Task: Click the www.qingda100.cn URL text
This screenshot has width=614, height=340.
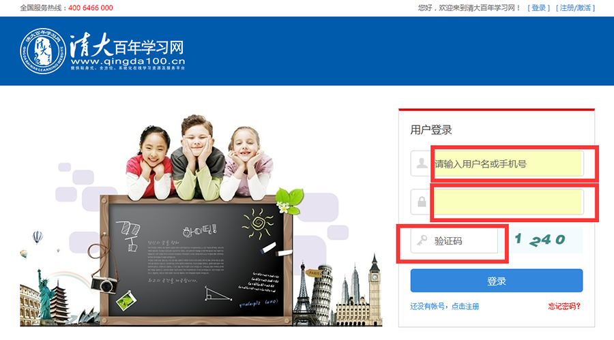Action: [x=128, y=61]
